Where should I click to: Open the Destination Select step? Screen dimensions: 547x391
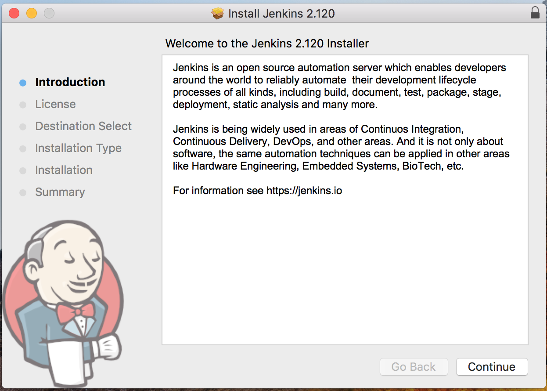coord(83,126)
